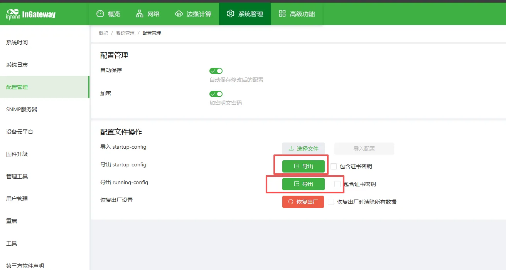Select 重启 reboot in the sidebar
This screenshot has height=270, width=506.
[x=44, y=221]
